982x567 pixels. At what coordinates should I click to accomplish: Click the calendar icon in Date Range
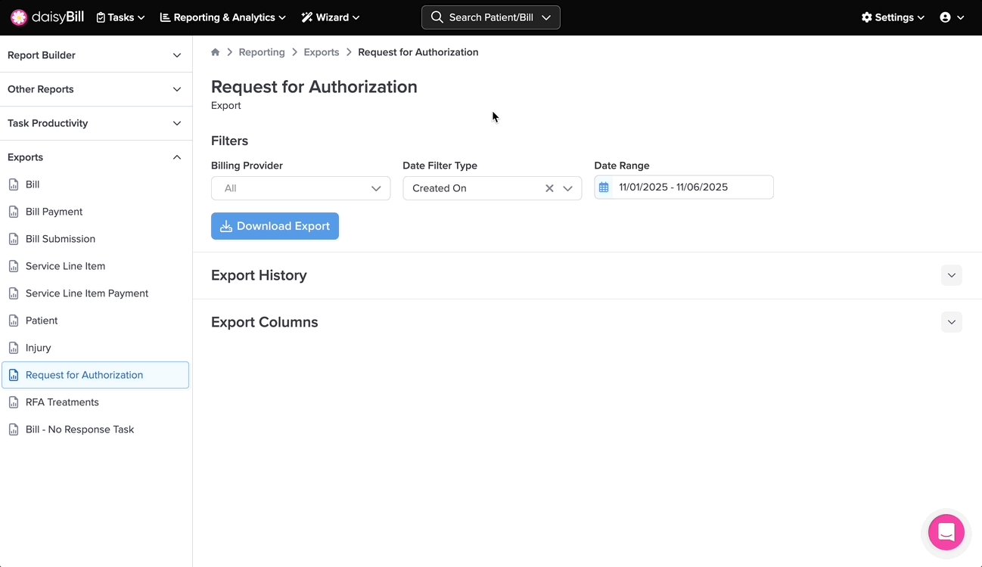604,187
